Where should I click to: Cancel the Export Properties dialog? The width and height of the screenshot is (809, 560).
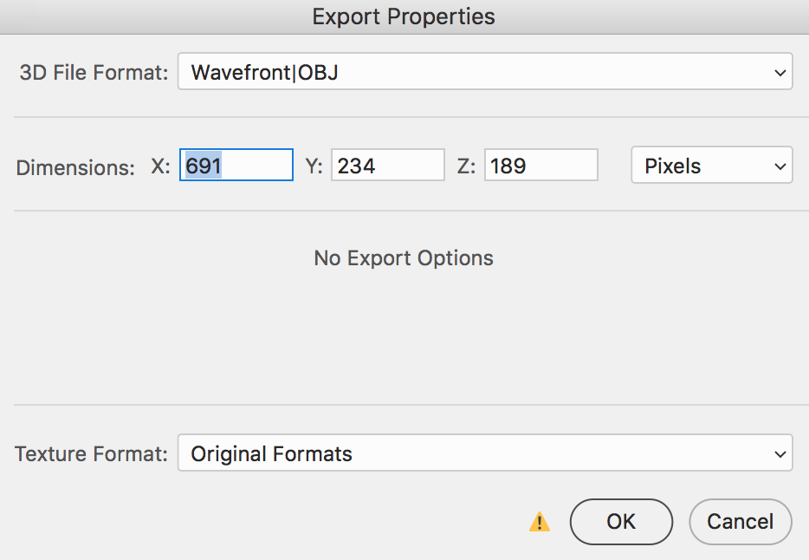(740, 522)
